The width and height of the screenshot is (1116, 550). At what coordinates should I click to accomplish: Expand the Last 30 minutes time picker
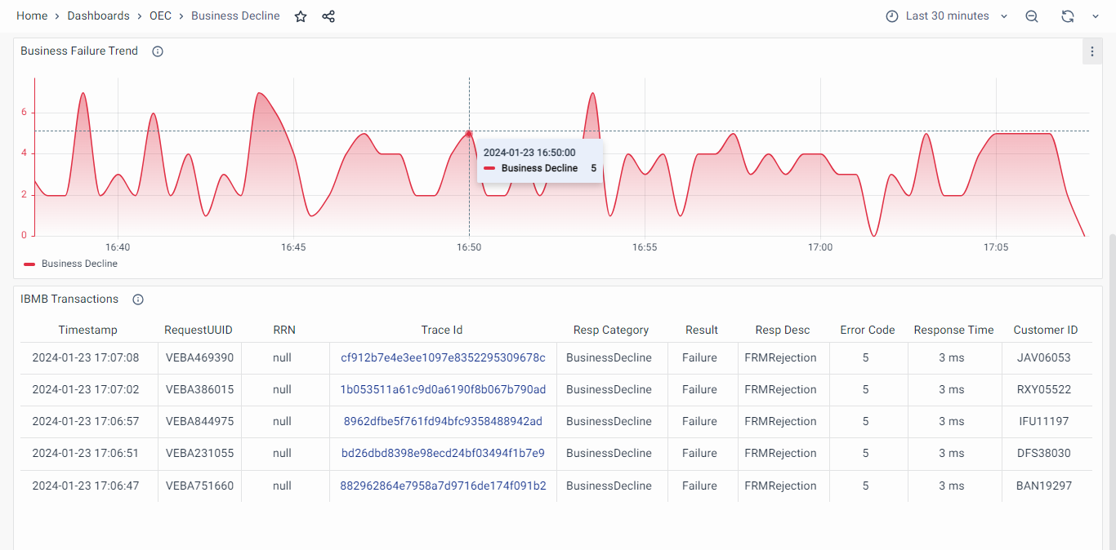tap(948, 16)
